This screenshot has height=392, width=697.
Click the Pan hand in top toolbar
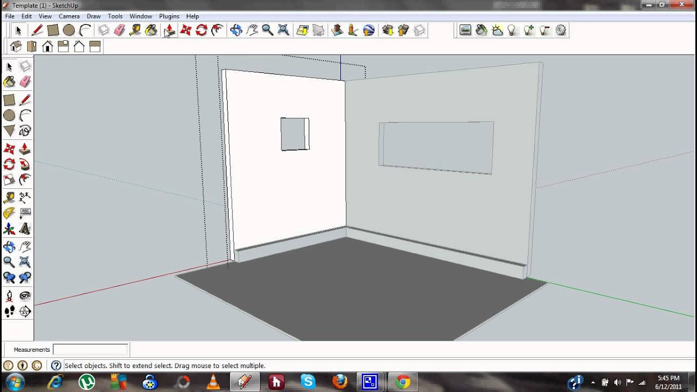(252, 30)
